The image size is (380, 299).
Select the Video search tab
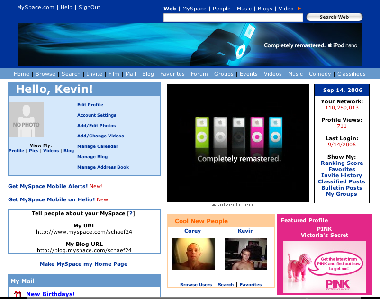coord(286,9)
